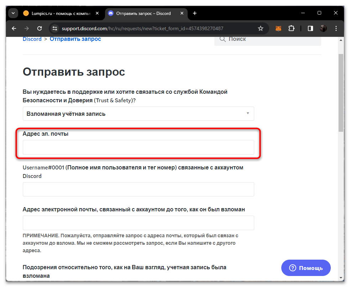The width and height of the screenshot is (350, 287).
Task: Click the Адрес эл. почты input field
Action: point(138,147)
